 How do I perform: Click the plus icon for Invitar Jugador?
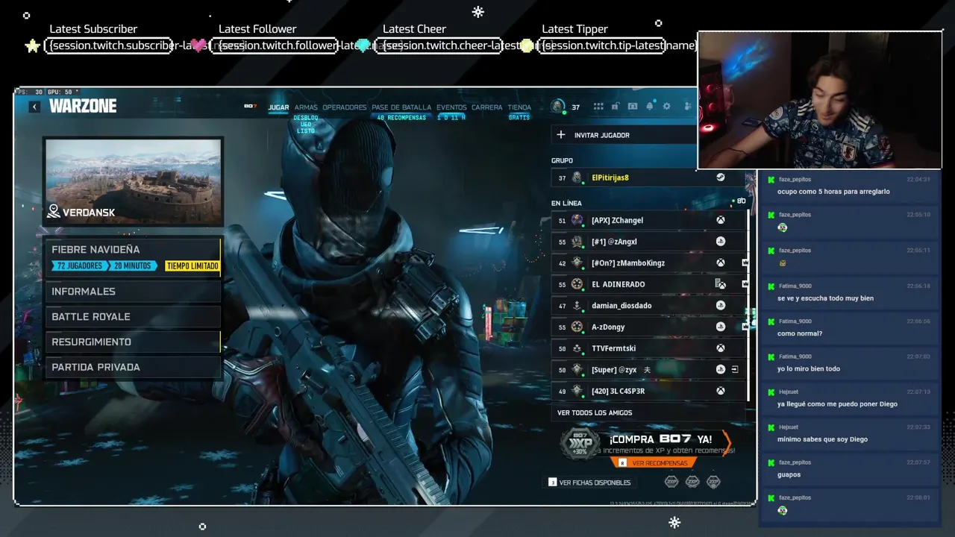[561, 135]
